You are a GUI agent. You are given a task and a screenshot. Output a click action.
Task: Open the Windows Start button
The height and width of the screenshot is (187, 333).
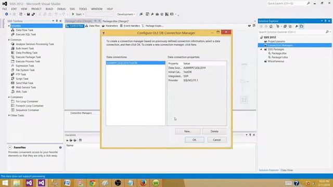tap(5, 183)
